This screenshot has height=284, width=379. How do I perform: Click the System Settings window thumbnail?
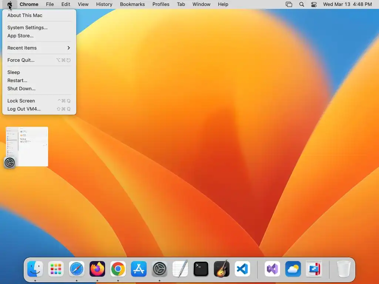27,146
